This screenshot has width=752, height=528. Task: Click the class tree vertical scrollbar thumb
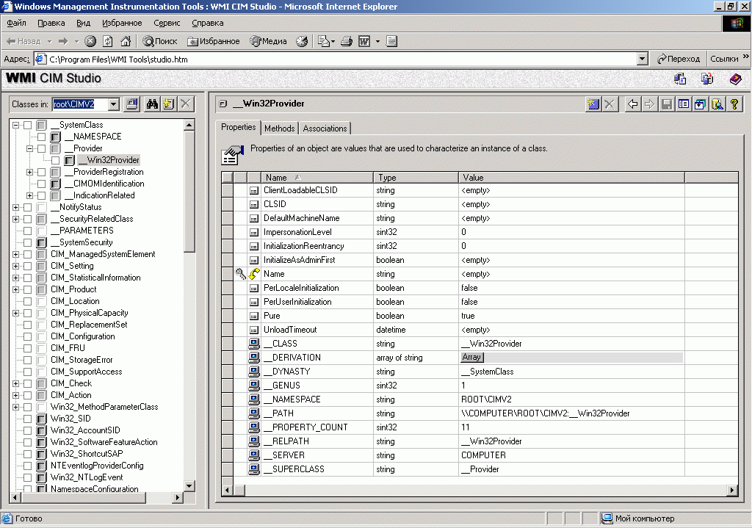[x=189, y=191]
